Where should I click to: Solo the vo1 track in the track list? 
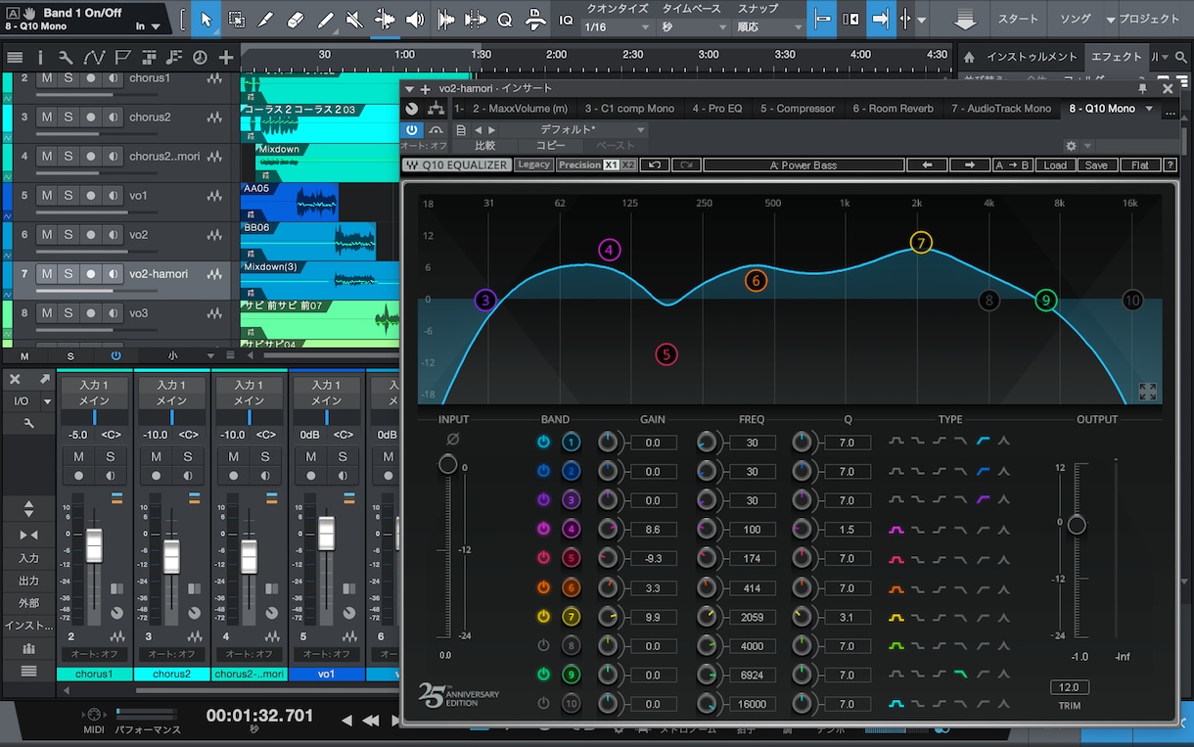point(69,196)
